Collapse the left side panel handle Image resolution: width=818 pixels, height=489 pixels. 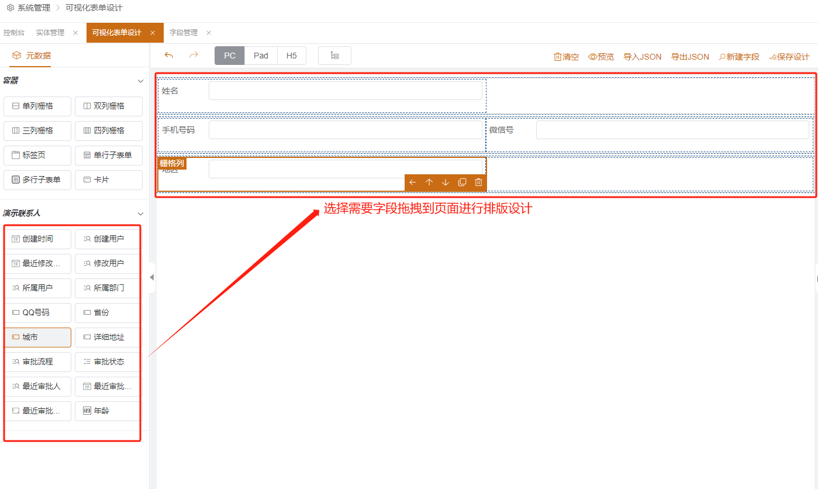coord(152,277)
